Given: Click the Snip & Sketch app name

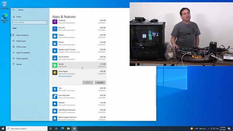Looking at the screenshot, I should (x=64, y=57).
